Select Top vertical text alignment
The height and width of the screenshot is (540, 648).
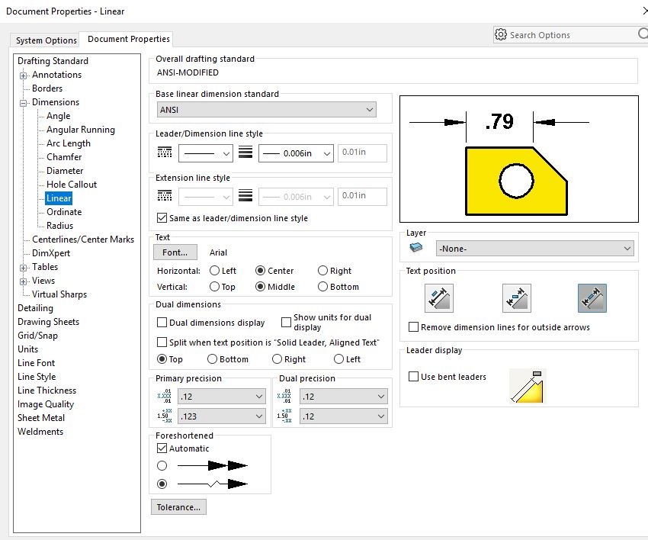214,287
